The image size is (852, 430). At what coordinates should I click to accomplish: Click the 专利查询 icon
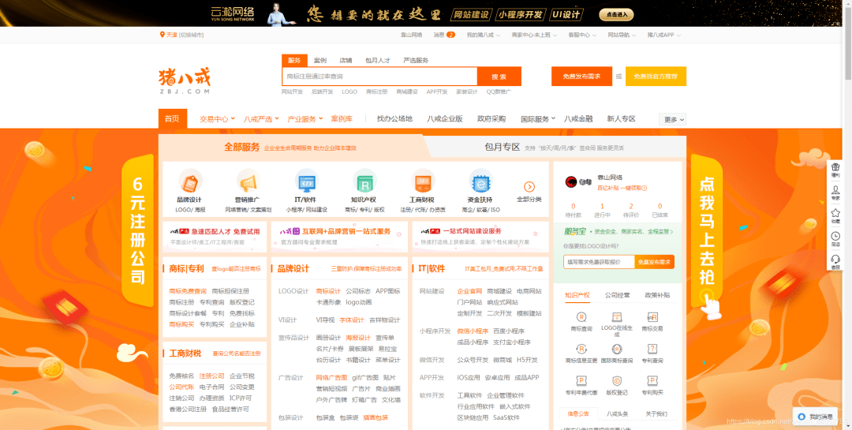[x=652, y=349]
